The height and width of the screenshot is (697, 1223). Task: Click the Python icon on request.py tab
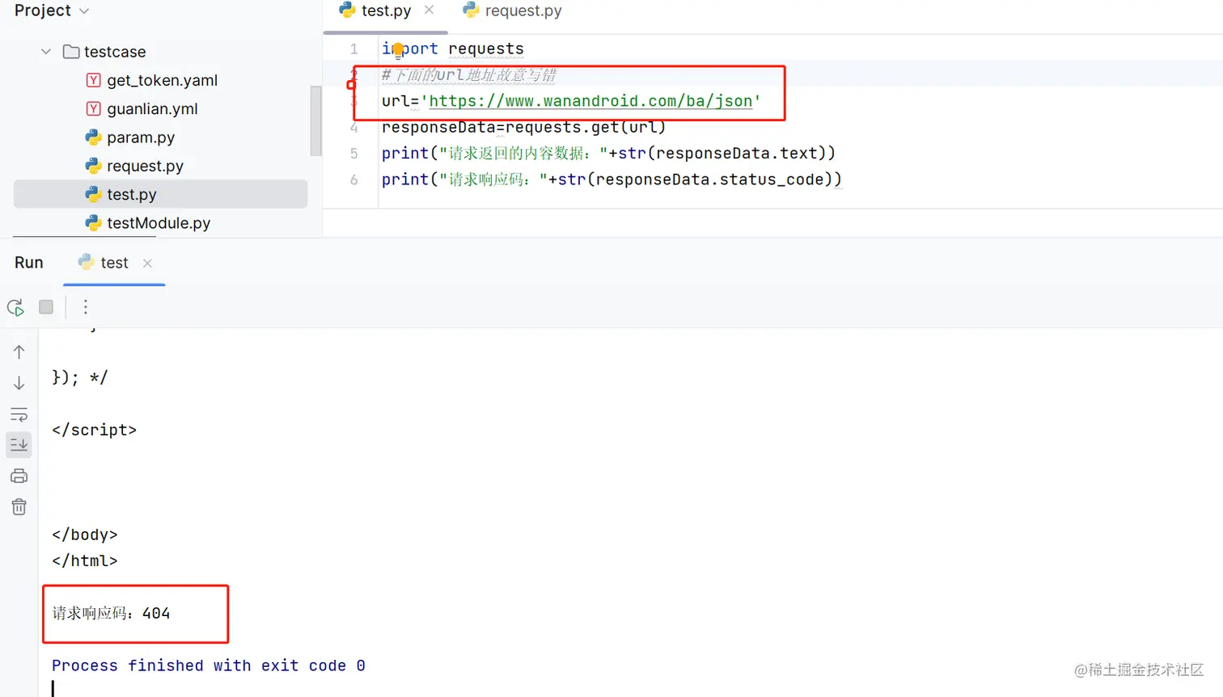(471, 10)
